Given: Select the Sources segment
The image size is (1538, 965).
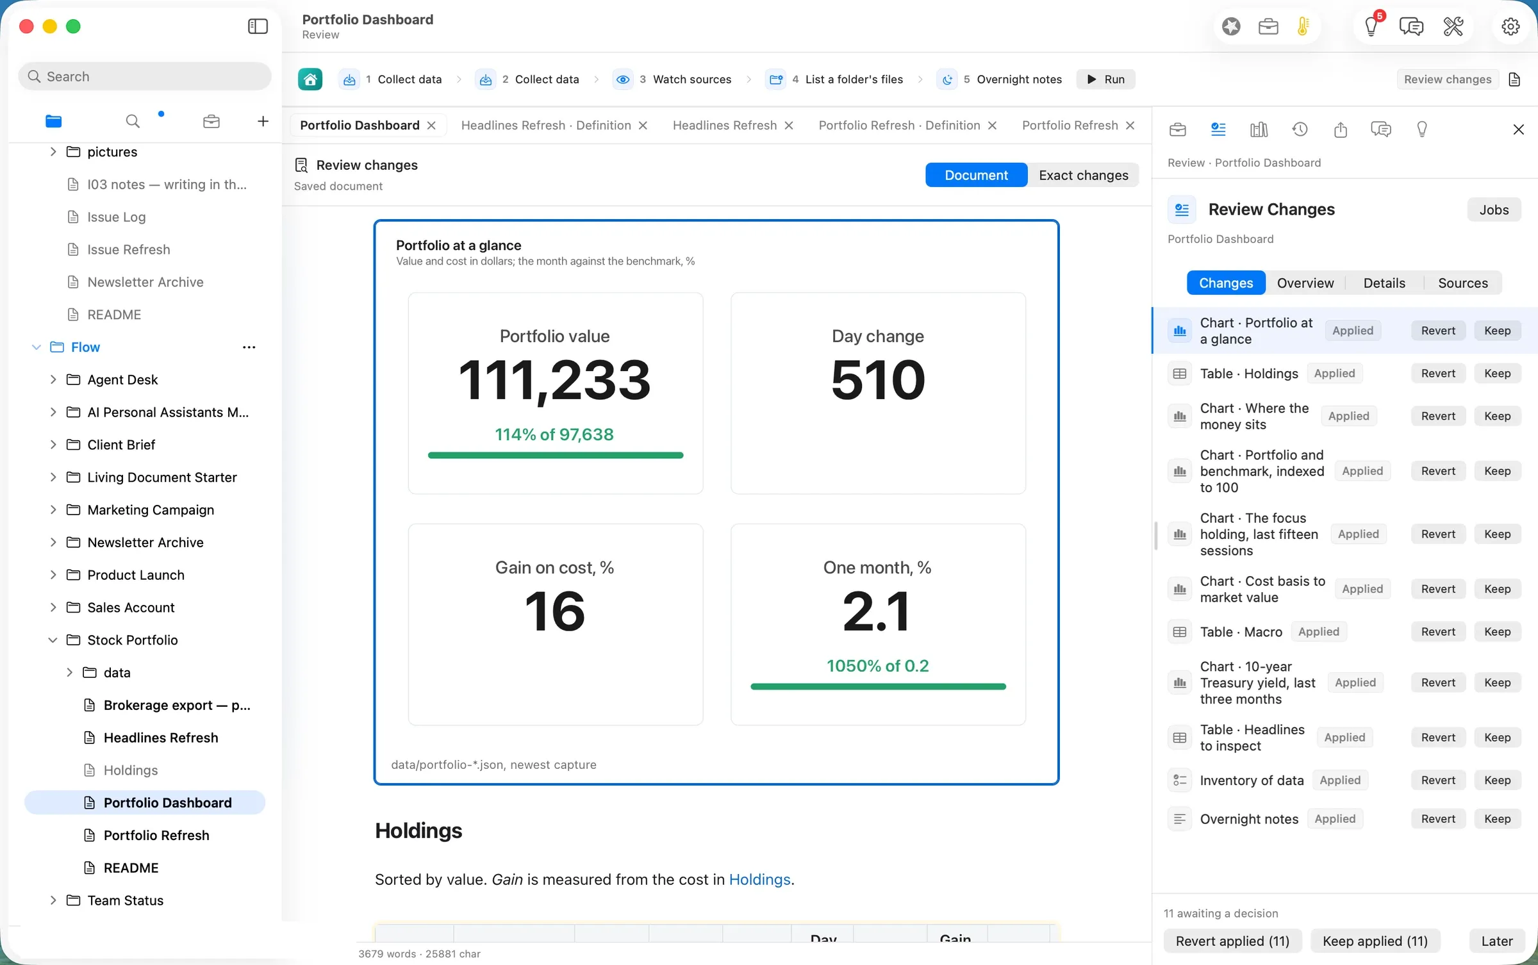Looking at the screenshot, I should 1463,283.
